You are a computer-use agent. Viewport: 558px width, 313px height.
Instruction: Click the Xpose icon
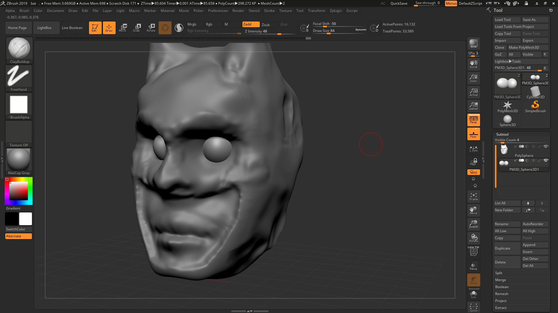pyautogui.click(x=473, y=307)
